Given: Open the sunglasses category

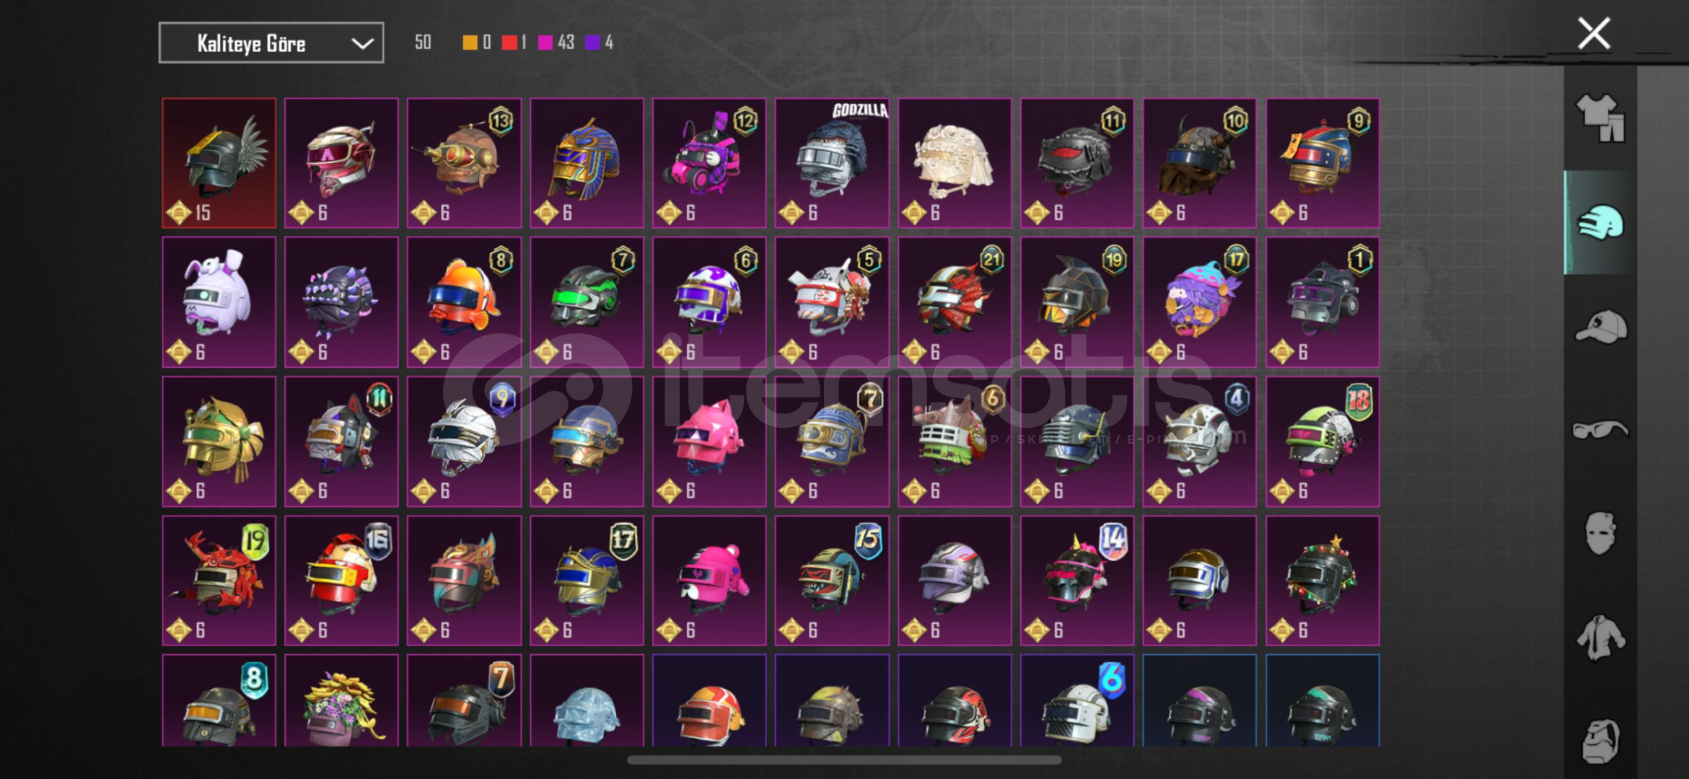Looking at the screenshot, I should click(x=1600, y=430).
